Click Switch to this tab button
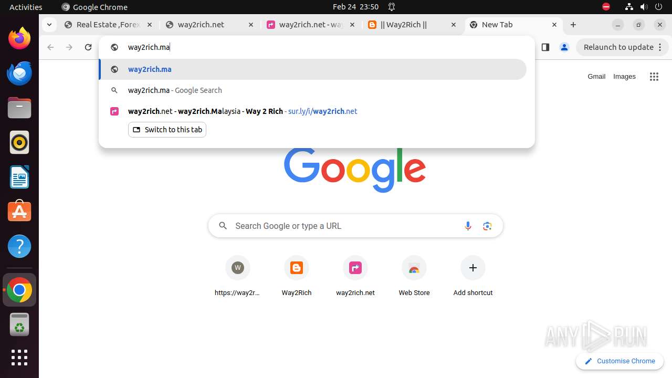The height and width of the screenshot is (378, 672). coord(167,130)
